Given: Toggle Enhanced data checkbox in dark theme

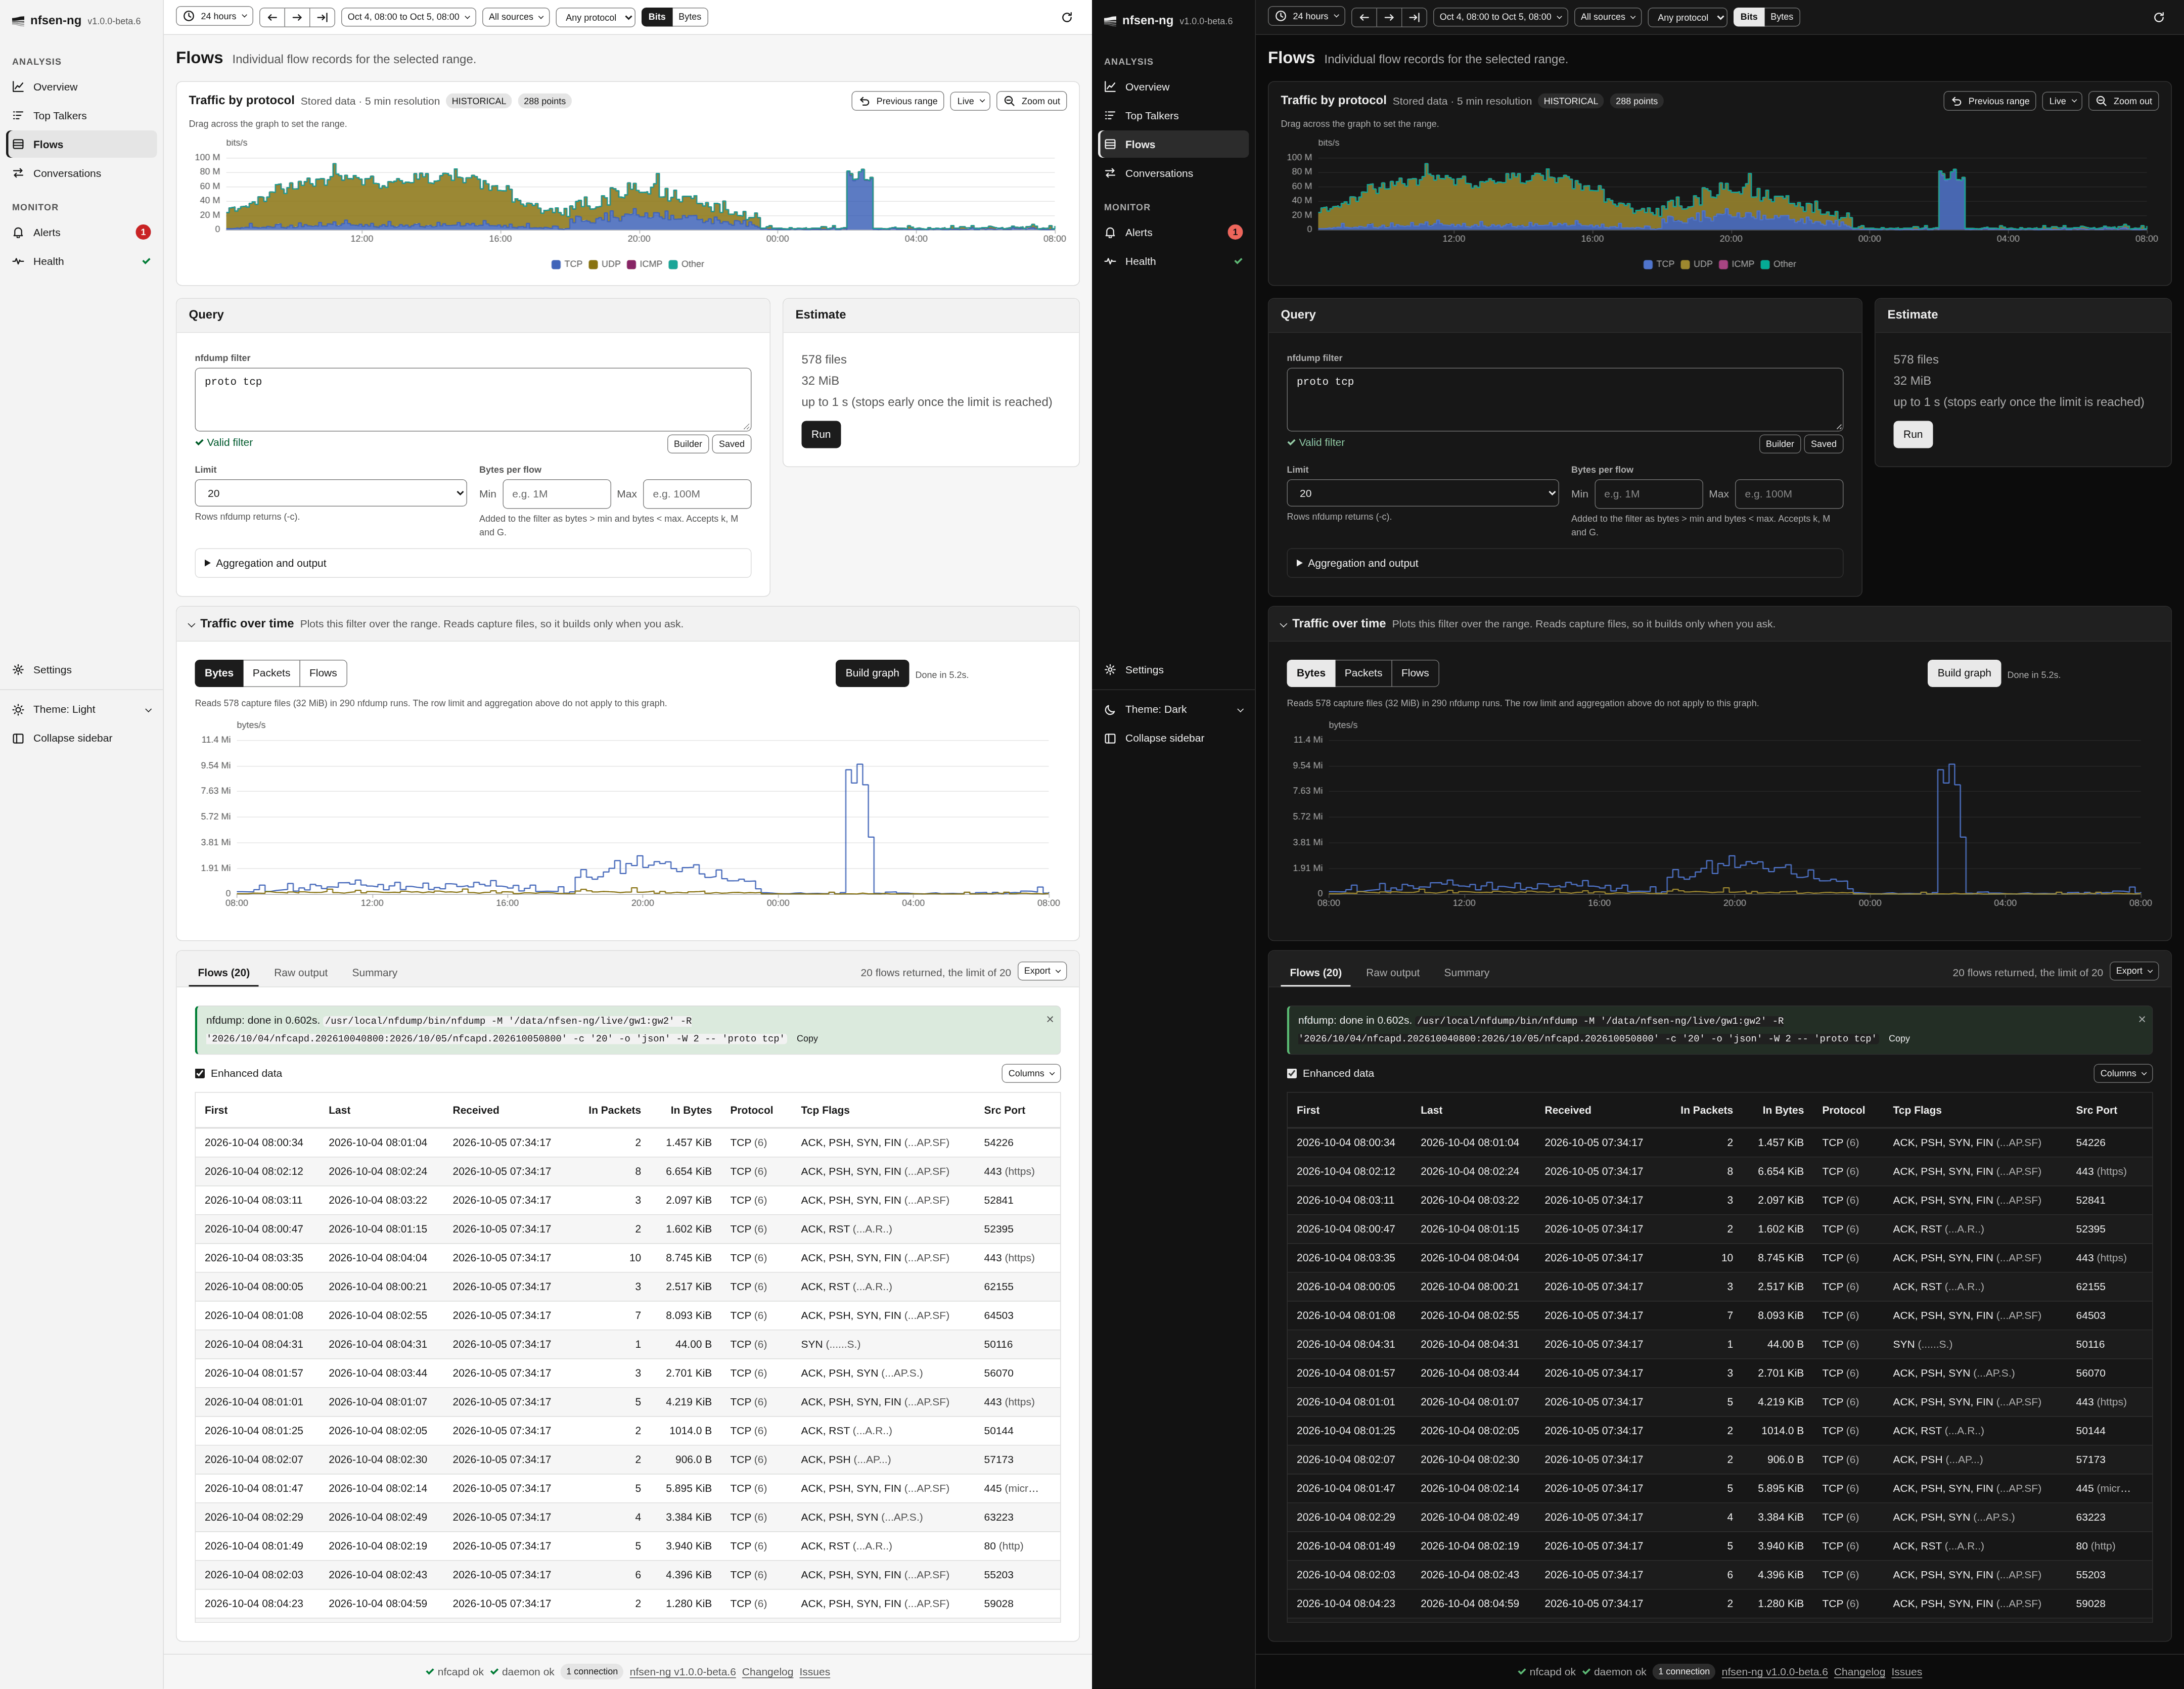Looking at the screenshot, I should [x=1292, y=1074].
